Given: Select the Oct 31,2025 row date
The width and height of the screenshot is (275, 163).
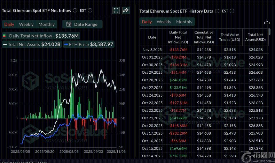Looking at the screenshot, I should click(152, 57).
